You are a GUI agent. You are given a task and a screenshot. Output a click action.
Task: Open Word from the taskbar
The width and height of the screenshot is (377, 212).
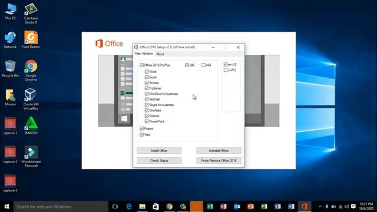(291, 207)
